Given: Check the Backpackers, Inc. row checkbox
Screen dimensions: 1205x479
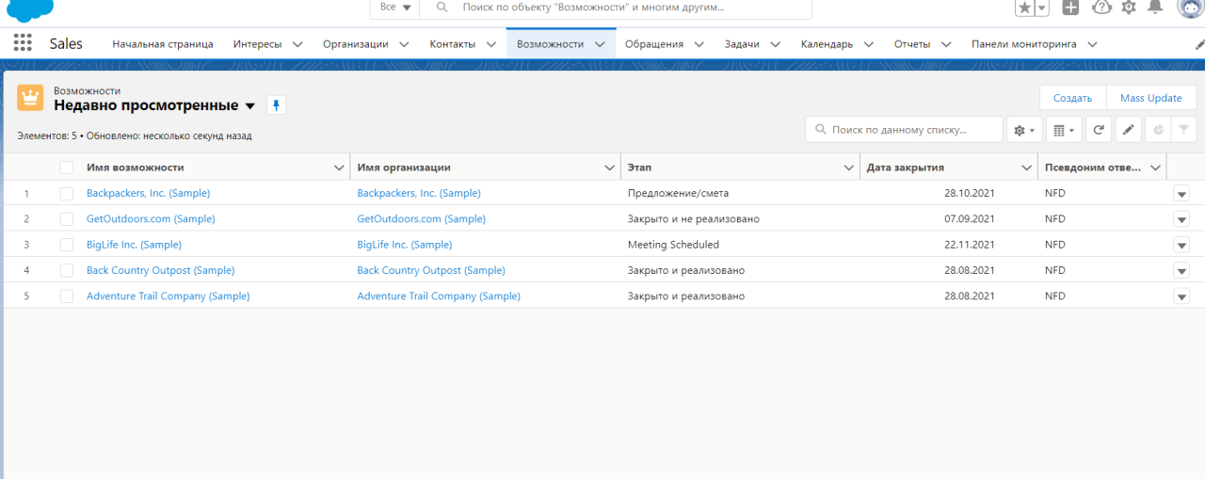Looking at the screenshot, I should click(x=67, y=193).
